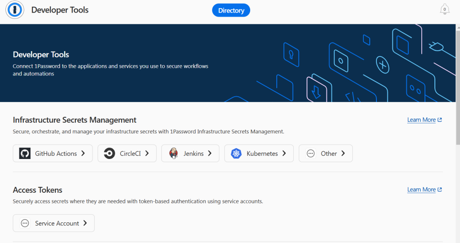This screenshot has height=243, width=460.
Task: Expand the Kubernetes chevron arrow
Action: click(284, 154)
